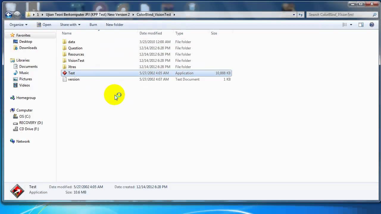Expand breadcrumb arrow after folder 1
This screenshot has width=381, height=214.
point(42,15)
